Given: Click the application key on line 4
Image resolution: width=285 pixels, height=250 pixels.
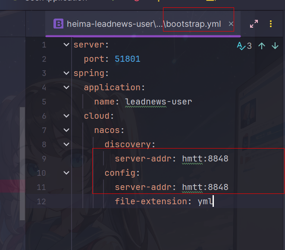Looking at the screenshot, I should [x=112, y=87].
